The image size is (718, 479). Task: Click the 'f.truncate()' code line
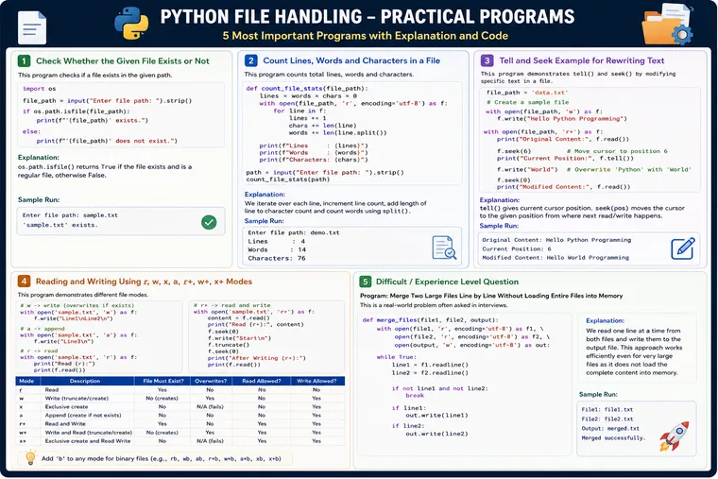tap(228, 345)
